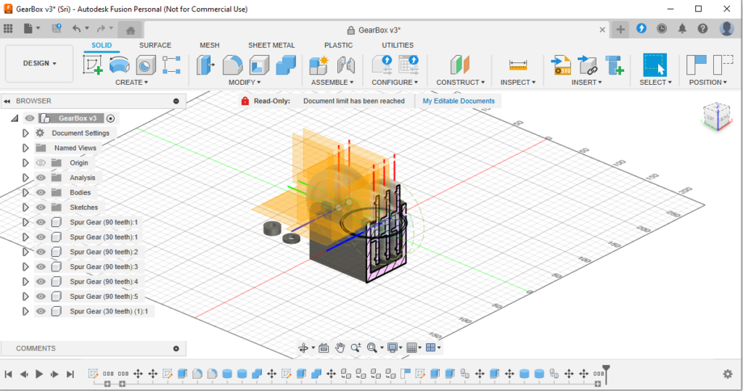Switch to the SURFACE tab
Viewport: 743px width, 391px height.
(x=155, y=46)
